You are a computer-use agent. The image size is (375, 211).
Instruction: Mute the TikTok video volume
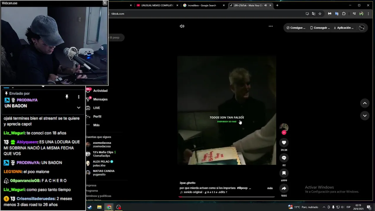182,26
